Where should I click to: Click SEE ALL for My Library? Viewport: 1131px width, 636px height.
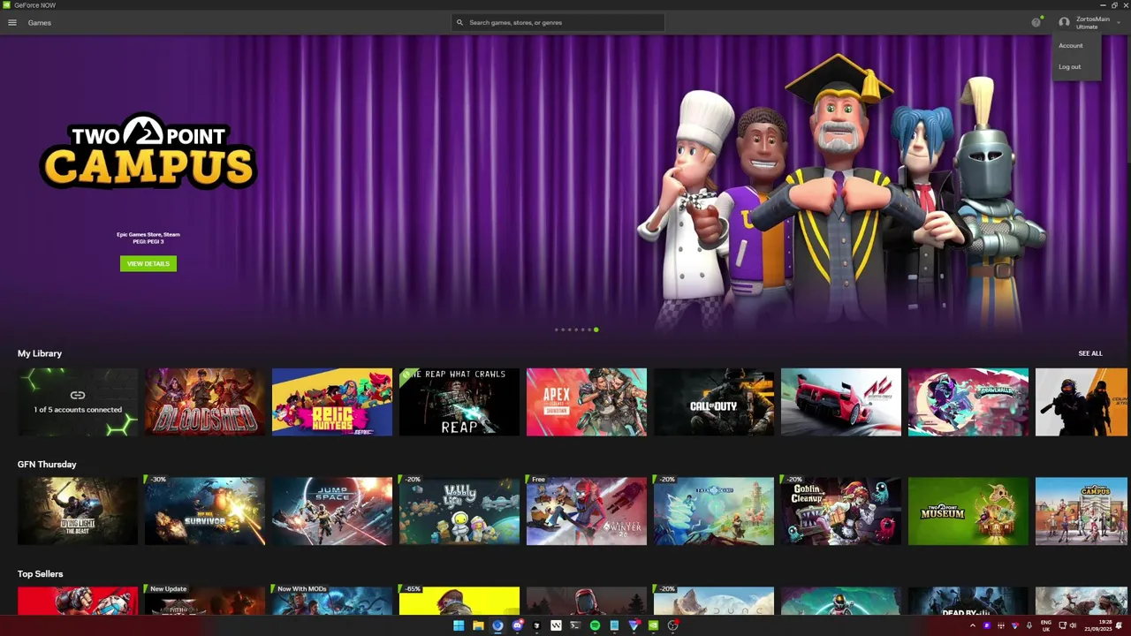(1090, 353)
